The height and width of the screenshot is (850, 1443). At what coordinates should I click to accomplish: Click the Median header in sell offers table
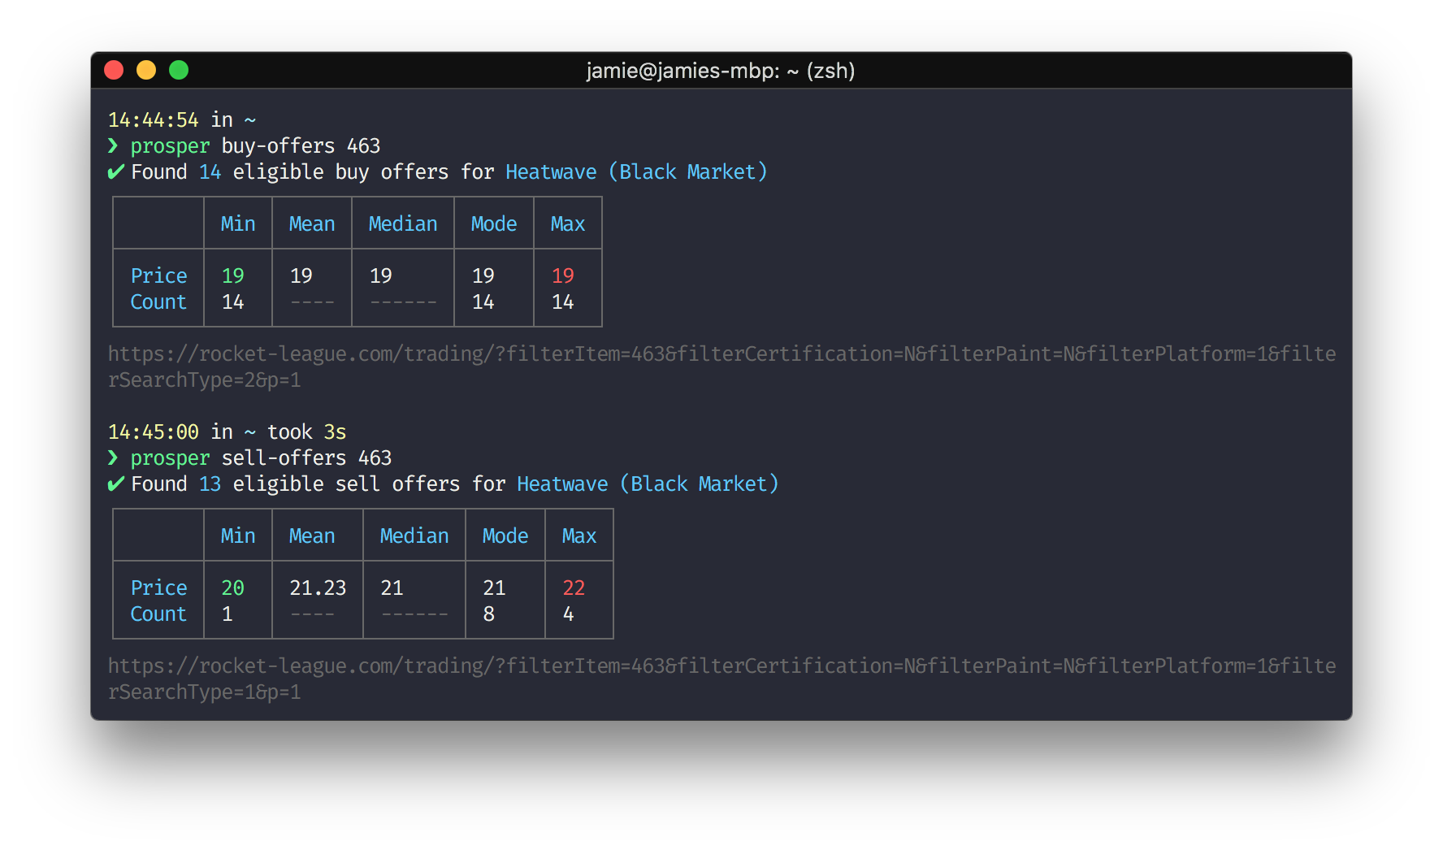(x=414, y=536)
